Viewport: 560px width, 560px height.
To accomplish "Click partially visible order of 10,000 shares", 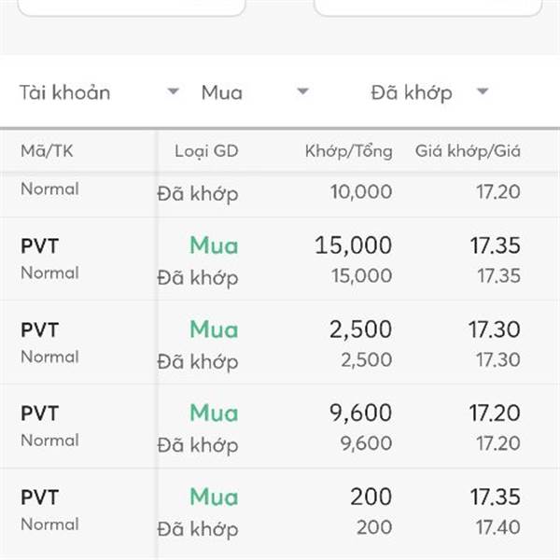I will [x=360, y=192].
